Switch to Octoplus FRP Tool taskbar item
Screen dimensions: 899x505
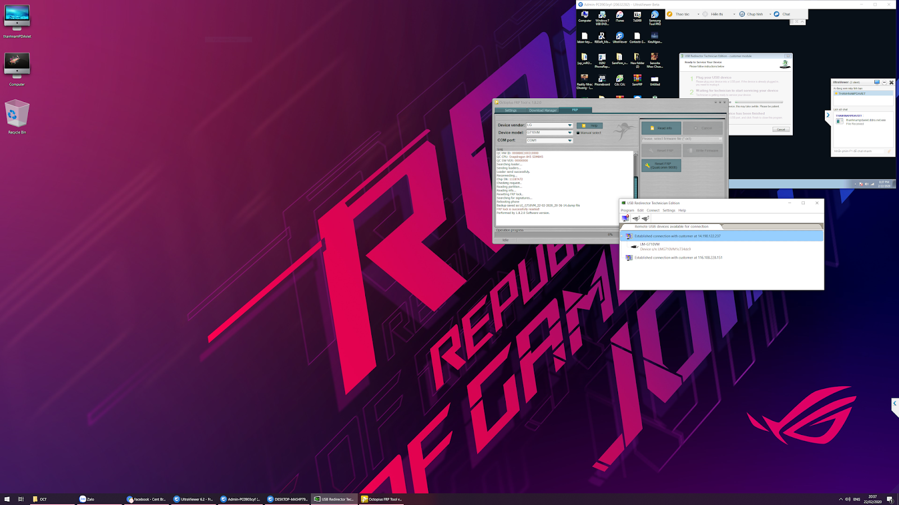coord(381,499)
